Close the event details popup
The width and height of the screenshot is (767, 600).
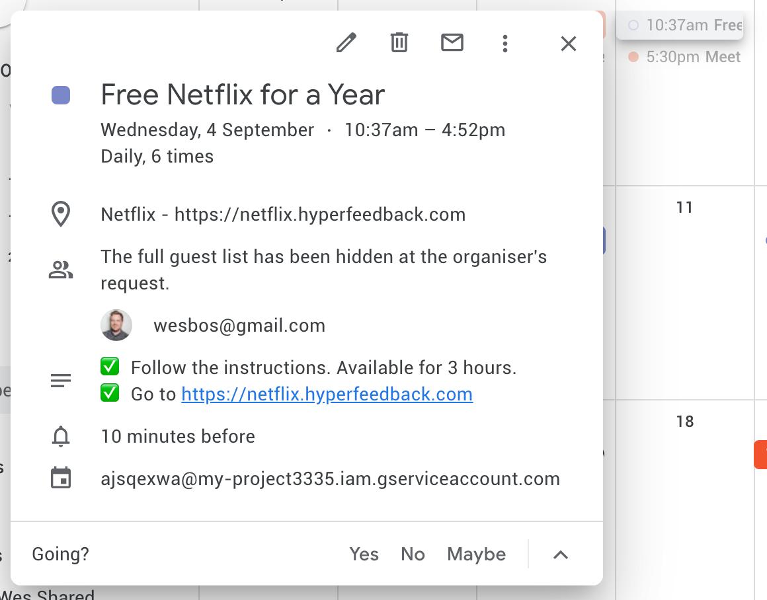coord(569,44)
